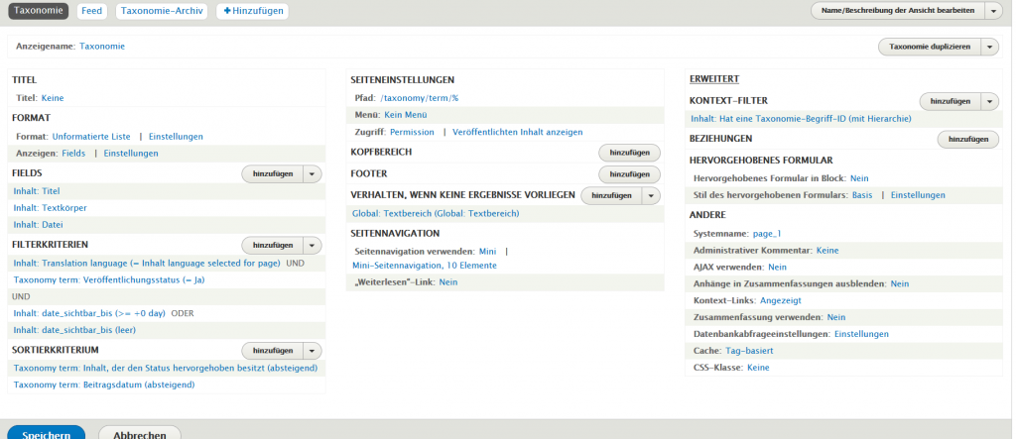Change AJAX verwenden setting Nein link
Image resolution: width=1016 pixels, height=439 pixels.
(x=777, y=267)
